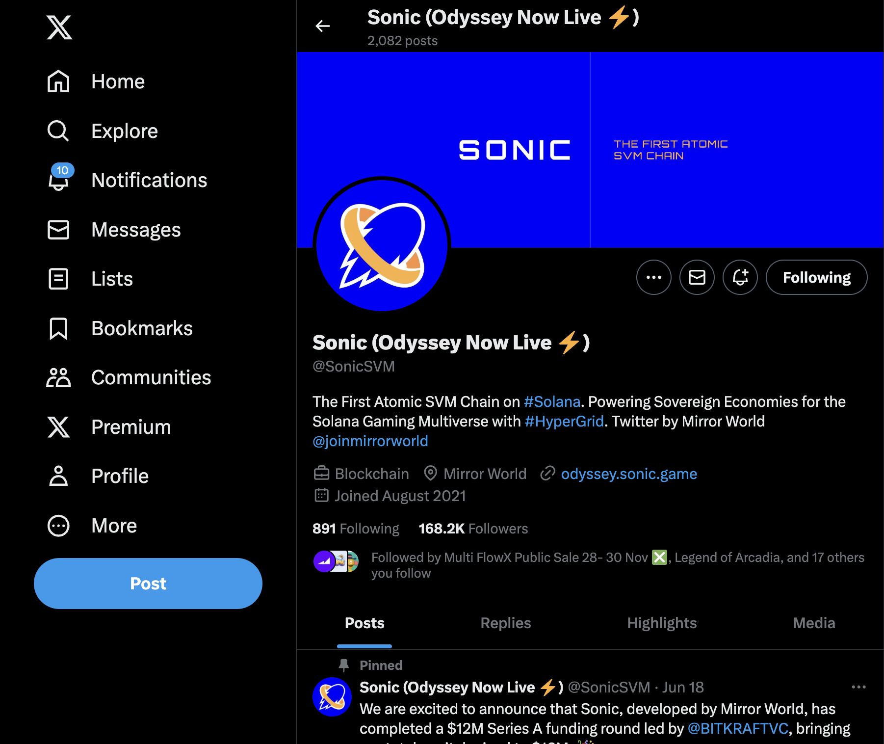Open the Explore search icon

point(58,131)
